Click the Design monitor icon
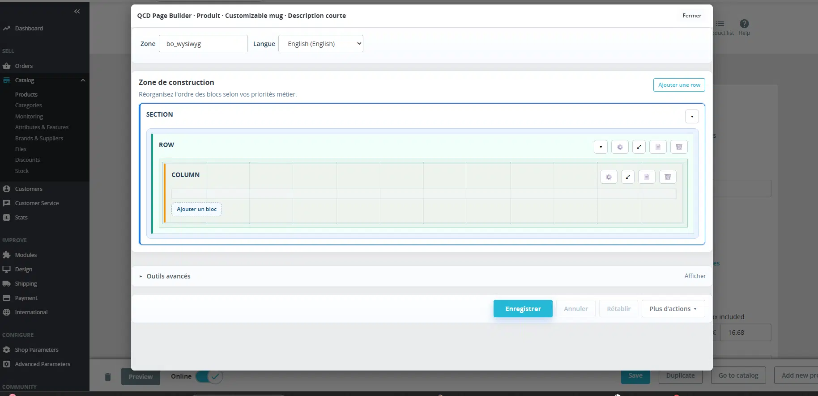 6,270
